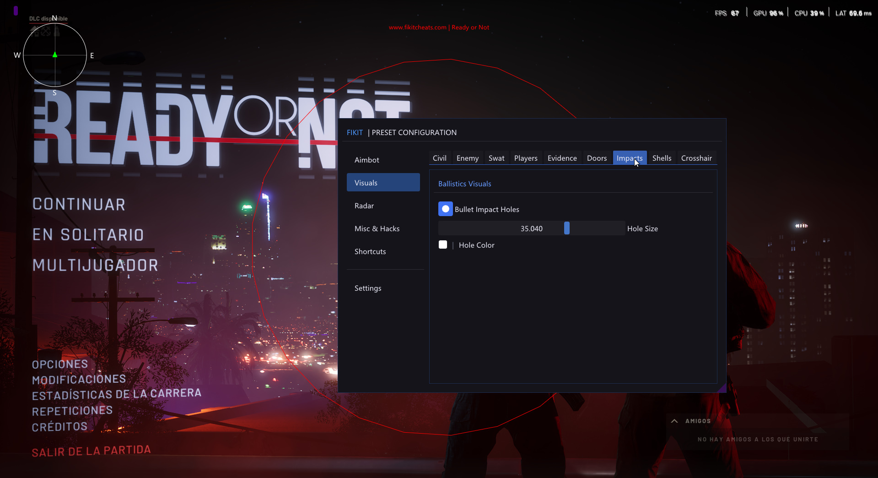Open the Aimbot section in the sidebar
The width and height of the screenshot is (878, 478).
point(366,159)
